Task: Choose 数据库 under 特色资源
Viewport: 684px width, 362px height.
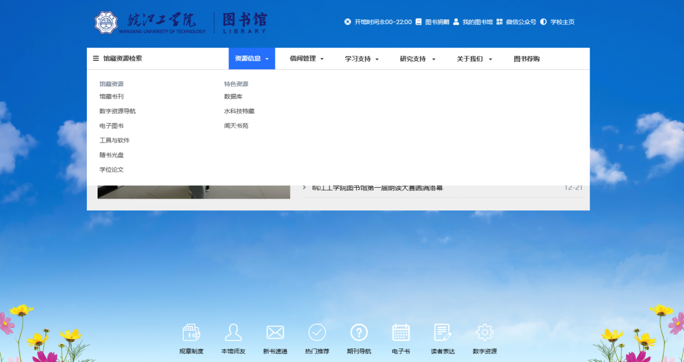Action: pos(233,97)
